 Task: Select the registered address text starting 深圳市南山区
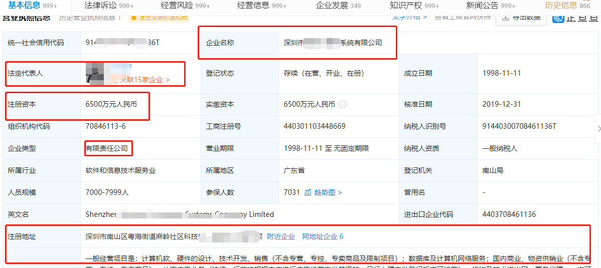tap(174, 236)
